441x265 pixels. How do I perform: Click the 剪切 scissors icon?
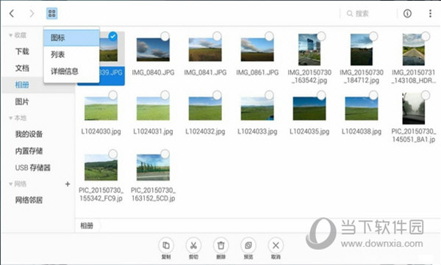tap(193, 246)
